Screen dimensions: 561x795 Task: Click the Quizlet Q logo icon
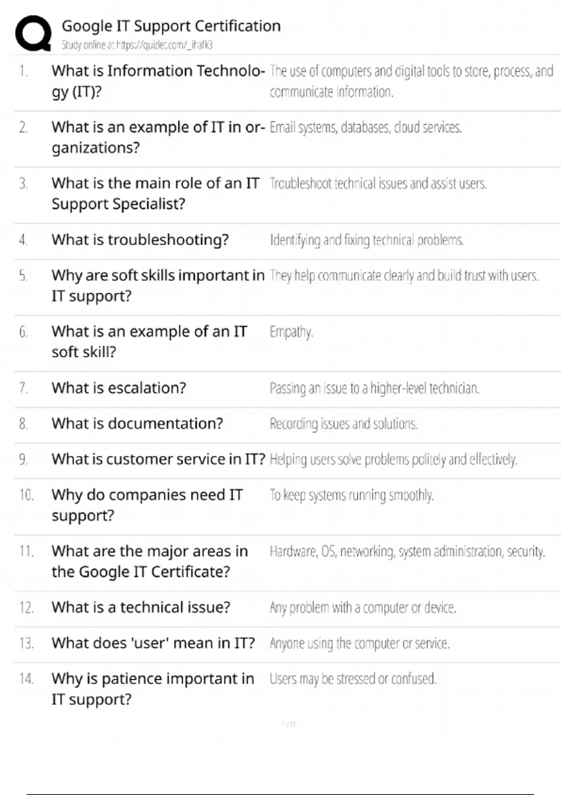33,33
